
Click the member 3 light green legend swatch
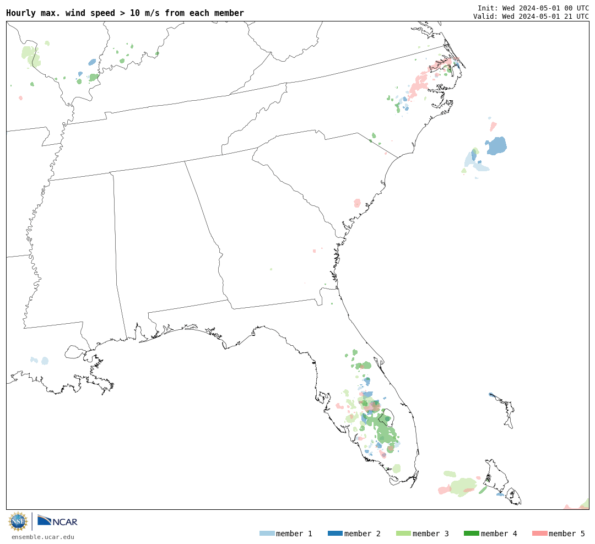pos(403,533)
